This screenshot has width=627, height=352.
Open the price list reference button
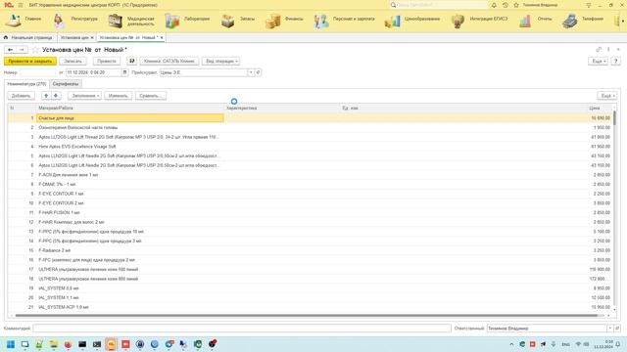[258, 72]
